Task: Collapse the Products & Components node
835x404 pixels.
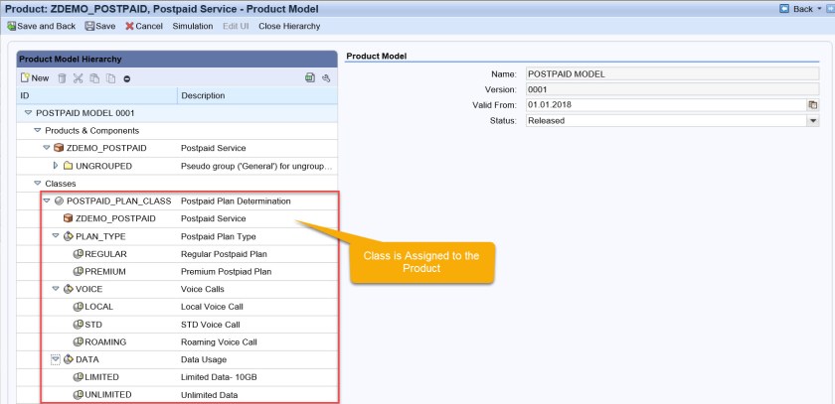Action: pos(38,130)
